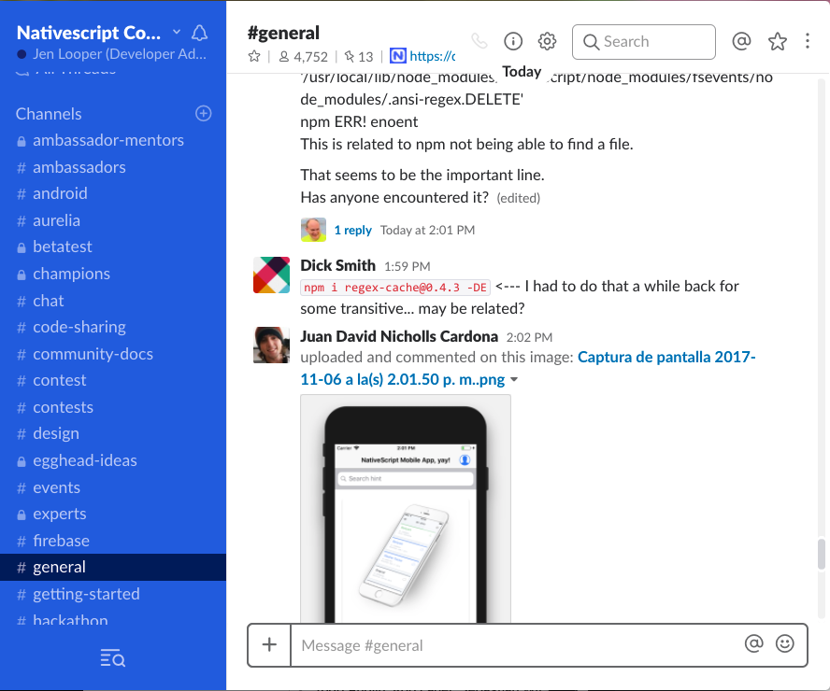Open the Captura de pantalla image link
Screen dimensions: 830x691
pos(528,368)
